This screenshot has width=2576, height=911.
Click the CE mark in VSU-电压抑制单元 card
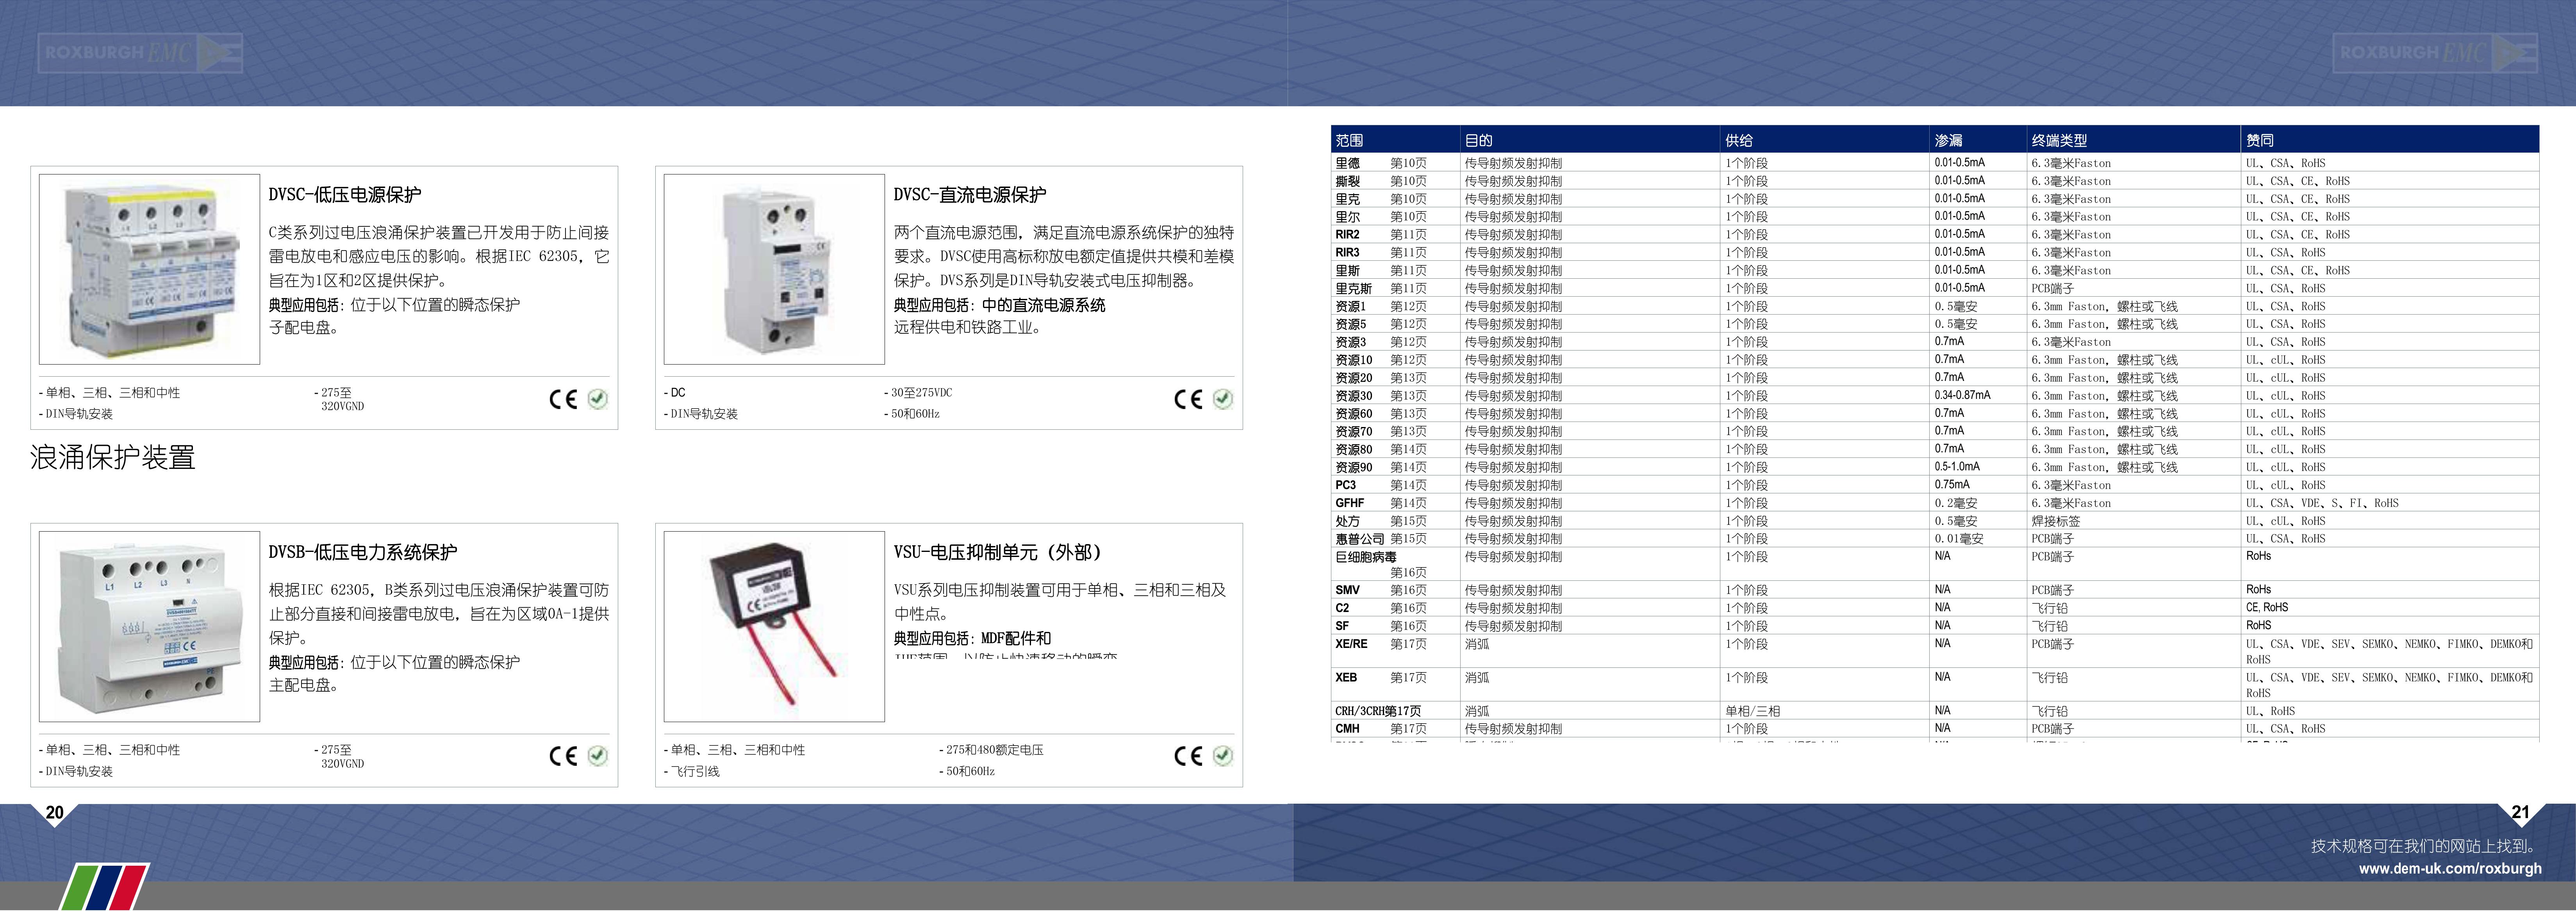(x=1188, y=756)
